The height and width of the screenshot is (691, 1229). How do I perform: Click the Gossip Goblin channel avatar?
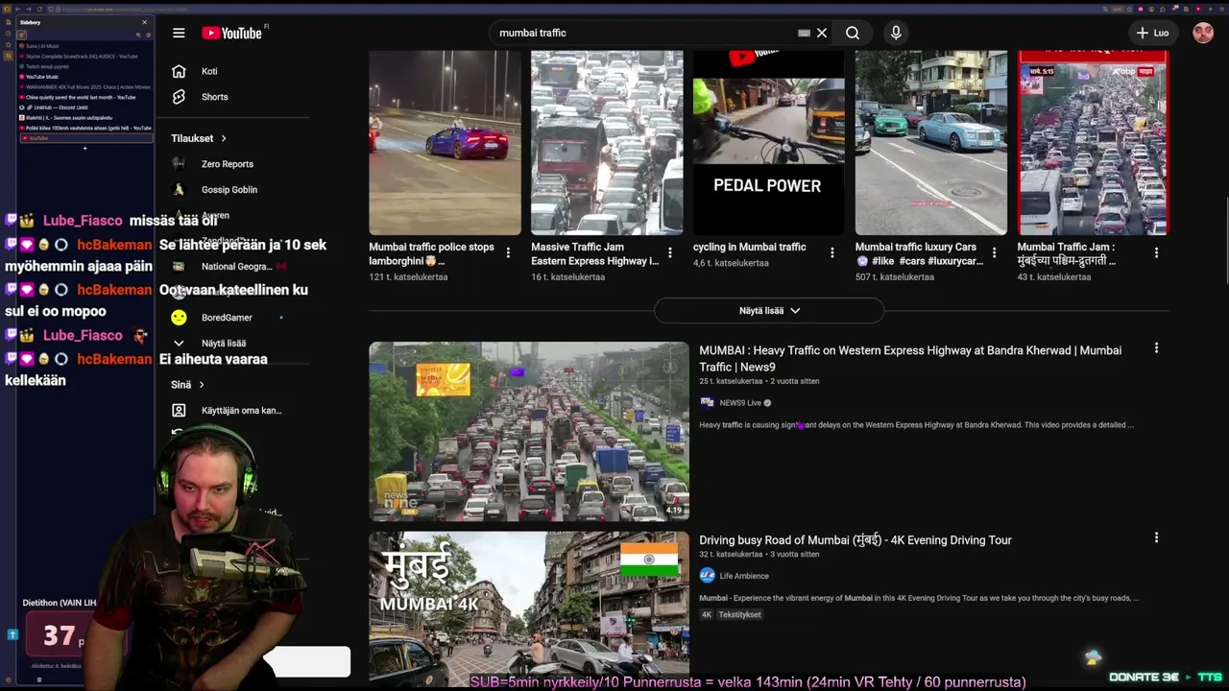[x=179, y=190]
